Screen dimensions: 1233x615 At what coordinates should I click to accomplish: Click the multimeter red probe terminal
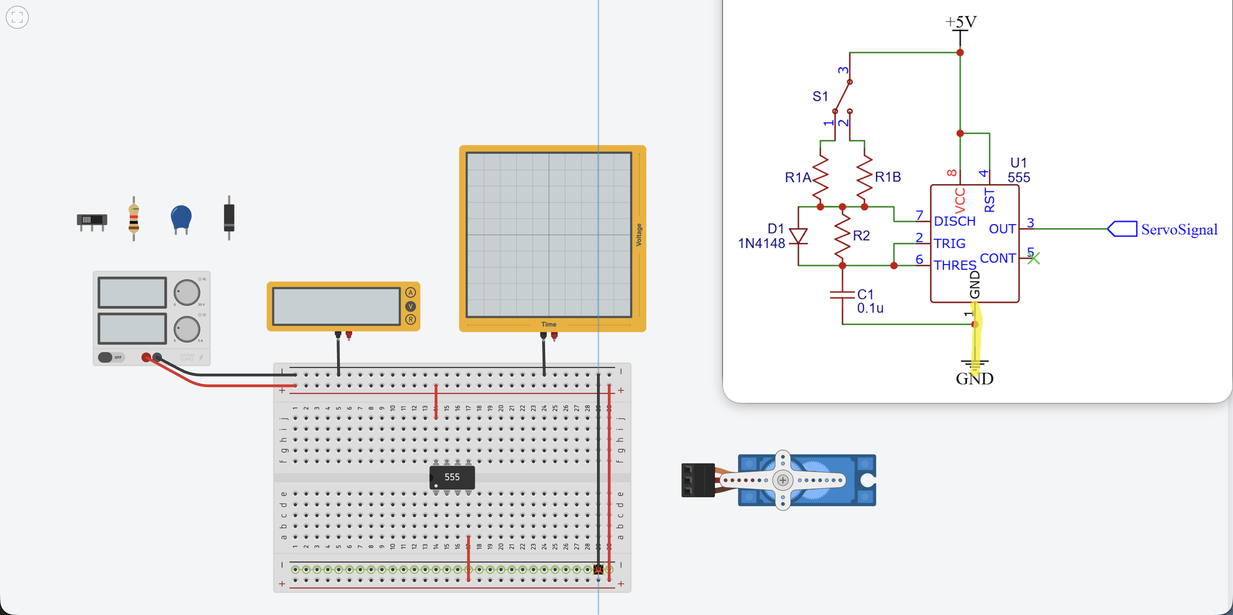pyautogui.click(x=349, y=335)
